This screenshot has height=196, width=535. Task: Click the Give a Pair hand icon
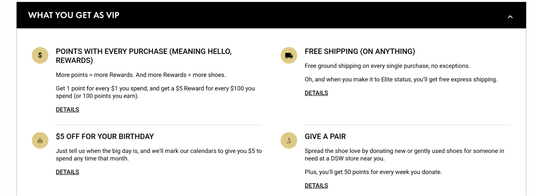(289, 140)
